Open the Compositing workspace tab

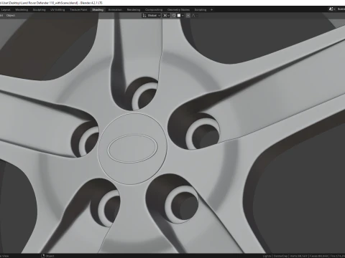(154, 10)
